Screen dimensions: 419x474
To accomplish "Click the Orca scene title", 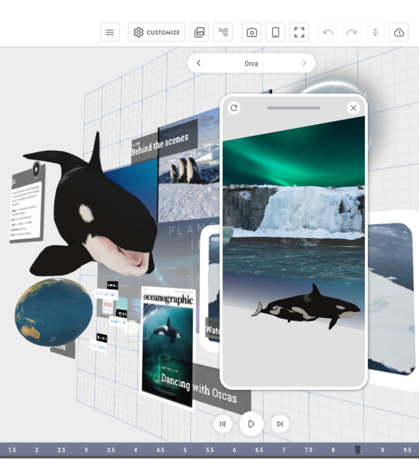I will 251,64.
